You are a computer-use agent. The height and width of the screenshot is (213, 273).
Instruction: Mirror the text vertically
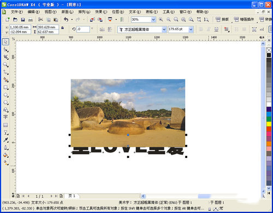[x=110, y=29]
